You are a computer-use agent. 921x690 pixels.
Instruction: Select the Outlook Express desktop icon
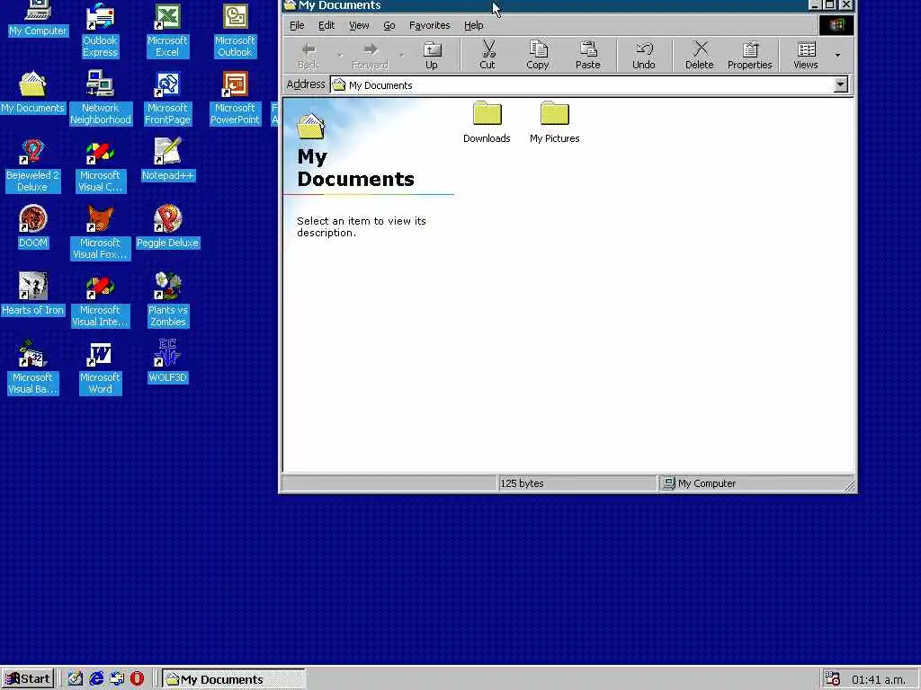pos(100,31)
